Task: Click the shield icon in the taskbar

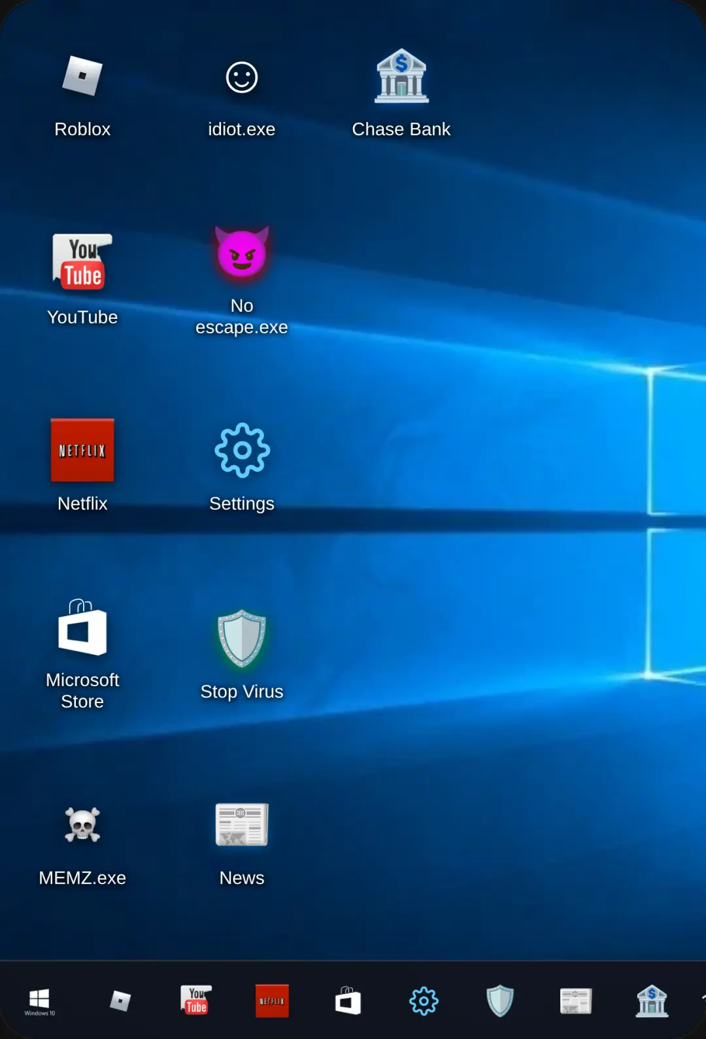Action: 500,1000
